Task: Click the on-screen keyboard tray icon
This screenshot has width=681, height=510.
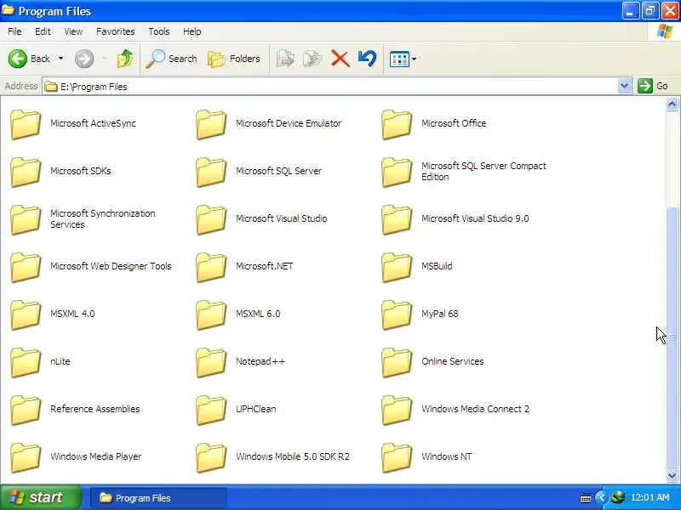Action: tap(586, 498)
